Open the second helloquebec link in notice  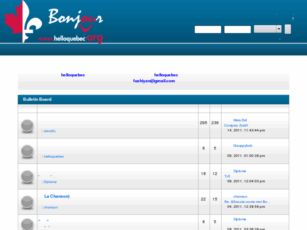[x=166, y=75]
